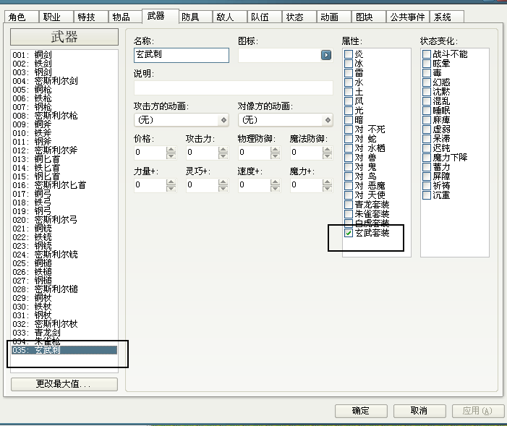
Task: Increase 力量+ using the up arrow
Action: coord(171,182)
